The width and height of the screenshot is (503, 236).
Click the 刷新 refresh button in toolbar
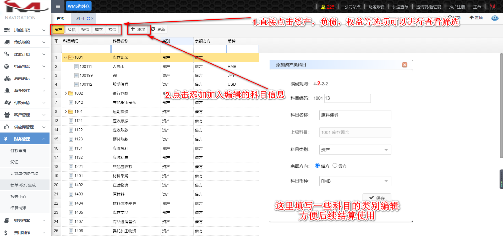[x=158, y=29]
